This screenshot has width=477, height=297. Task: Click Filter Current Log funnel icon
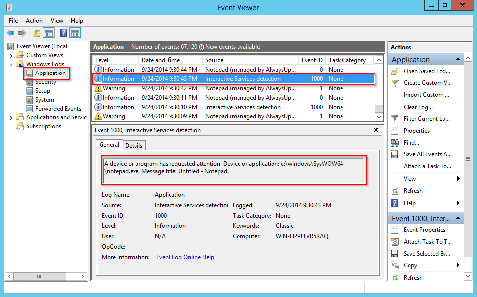[395, 119]
